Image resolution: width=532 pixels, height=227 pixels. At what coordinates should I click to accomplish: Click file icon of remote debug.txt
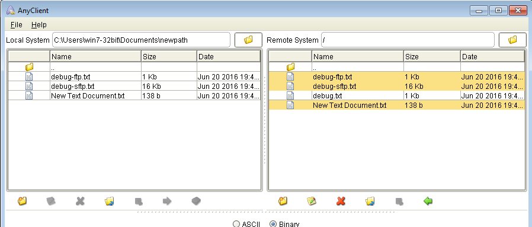tap(290, 95)
